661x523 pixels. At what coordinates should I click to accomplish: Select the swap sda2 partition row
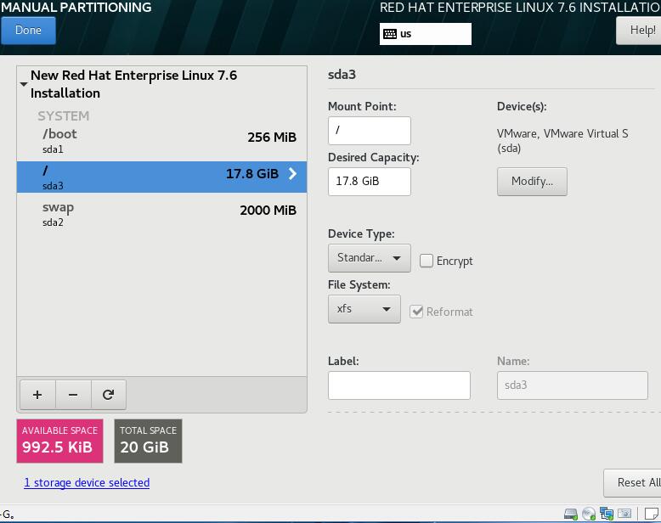(162, 214)
